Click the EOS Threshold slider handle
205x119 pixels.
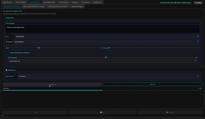(106, 57)
